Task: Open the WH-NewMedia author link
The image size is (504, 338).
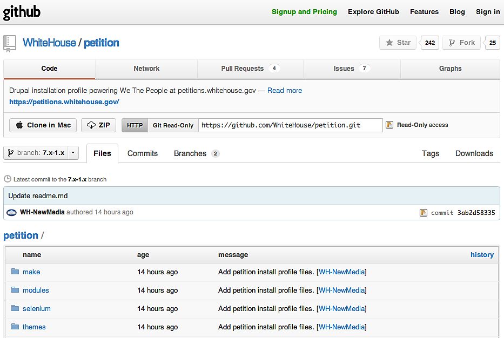Action: coord(42,212)
